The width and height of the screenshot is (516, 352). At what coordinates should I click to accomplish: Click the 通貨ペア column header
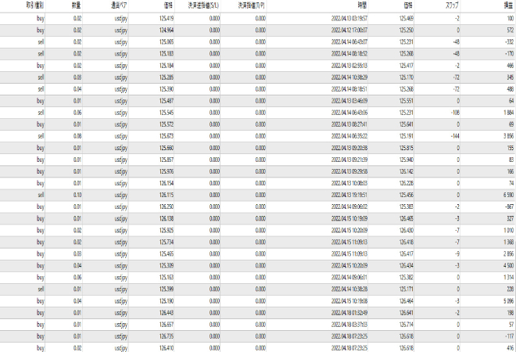[119, 5]
